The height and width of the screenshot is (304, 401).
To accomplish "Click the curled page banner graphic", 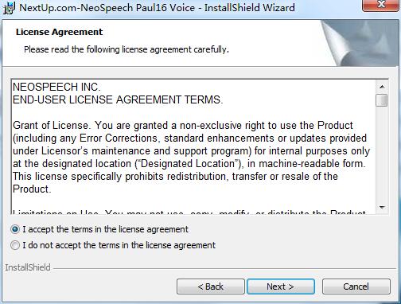I will click(x=359, y=43).
